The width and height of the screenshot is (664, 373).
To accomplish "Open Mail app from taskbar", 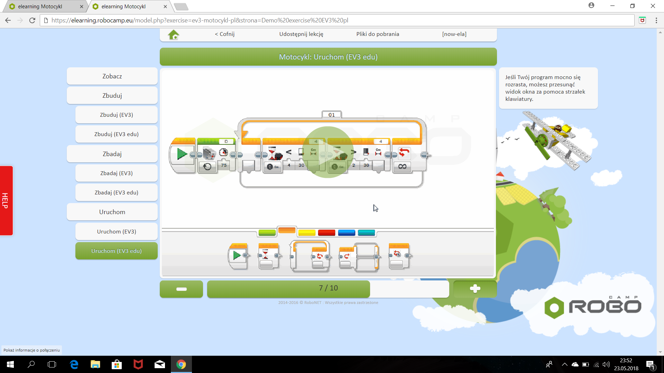I will [x=159, y=364].
